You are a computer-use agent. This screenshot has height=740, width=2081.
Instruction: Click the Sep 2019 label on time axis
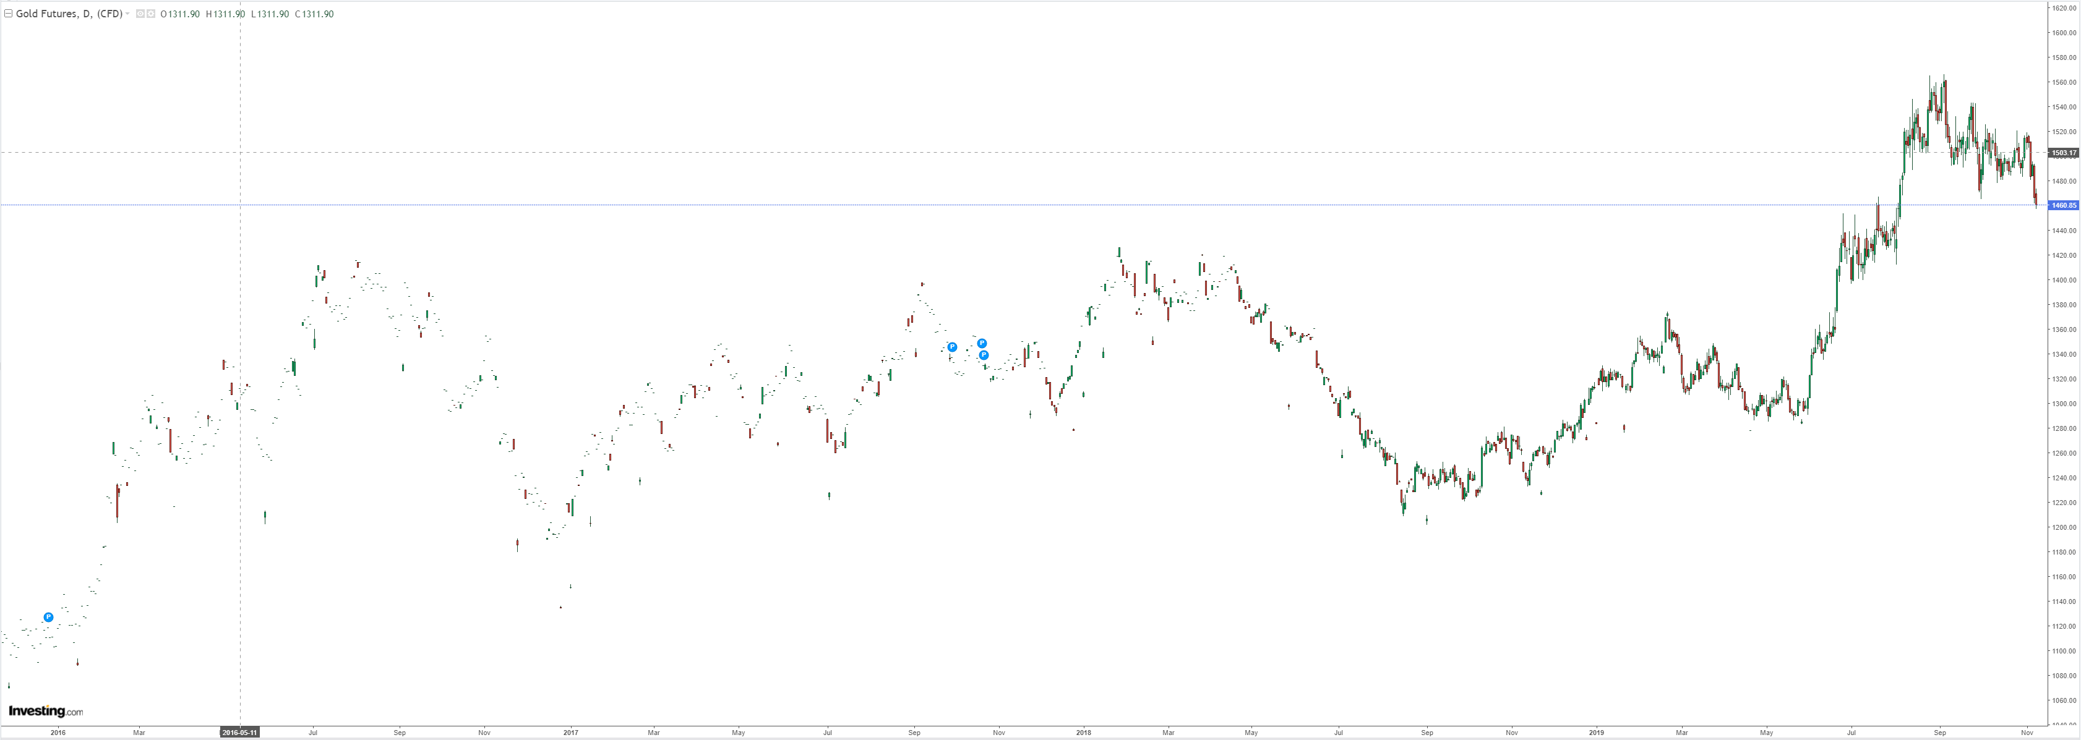pos(1939,733)
